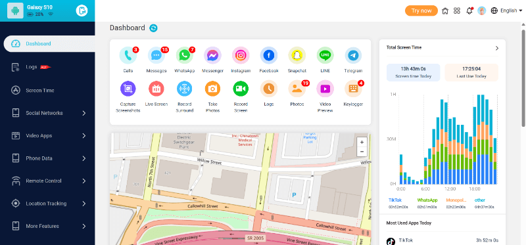Click the Screen time Today card
Screen dimensions: 526x245
(413, 72)
